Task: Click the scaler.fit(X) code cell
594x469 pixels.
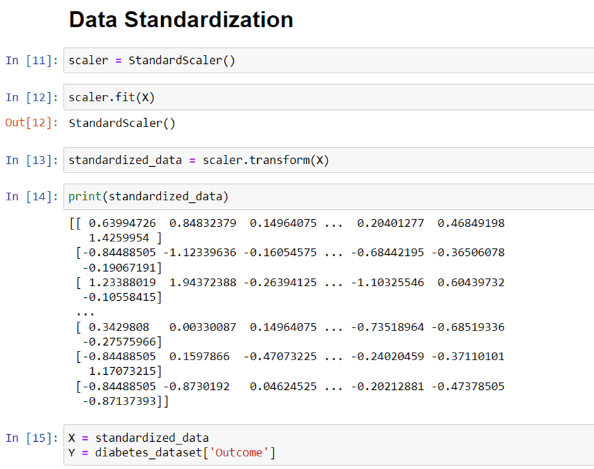Action: pyautogui.click(x=329, y=97)
